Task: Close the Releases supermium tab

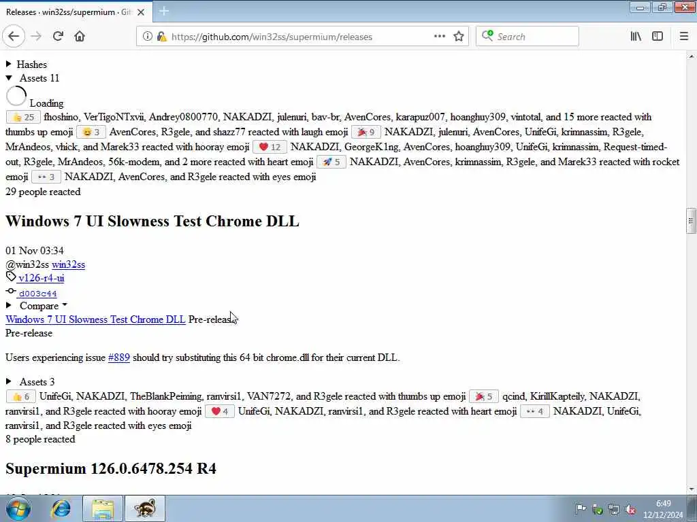Action: (x=140, y=12)
